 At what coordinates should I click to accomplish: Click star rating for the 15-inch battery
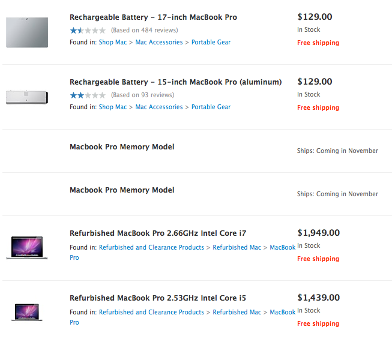pos(88,95)
